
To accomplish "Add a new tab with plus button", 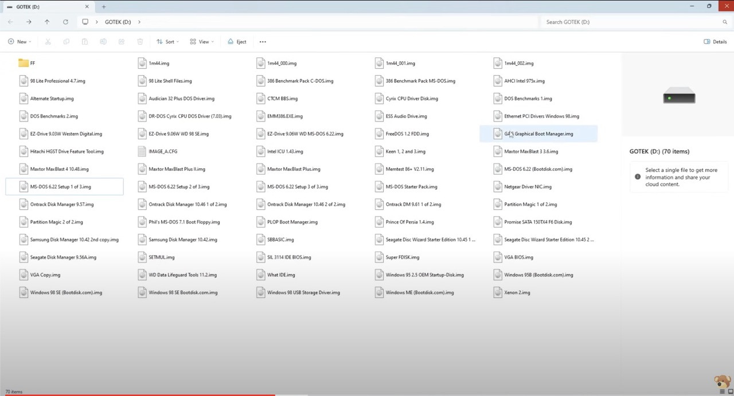I will tap(104, 7).
